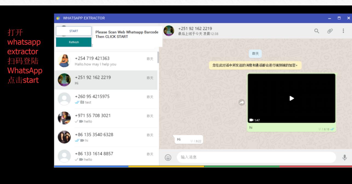Click the emoji smiley icon
The height and width of the screenshot is (184, 352).
pos(168,157)
